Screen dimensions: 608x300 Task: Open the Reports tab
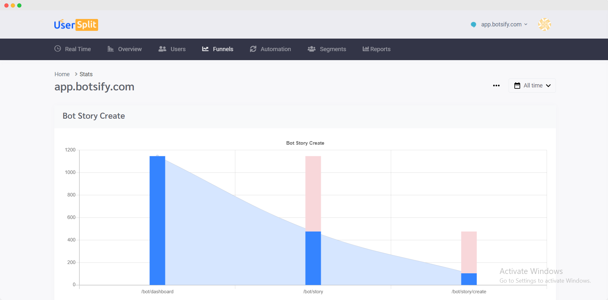[x=377, y=49]
